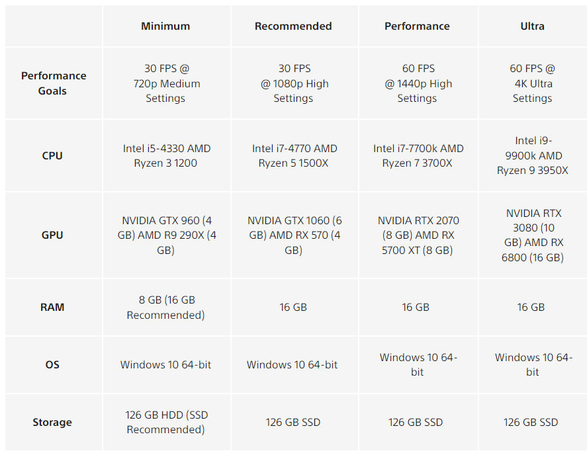Click the 126 GB HDD storage cell

pyautogui.click(x=166, y=423)
